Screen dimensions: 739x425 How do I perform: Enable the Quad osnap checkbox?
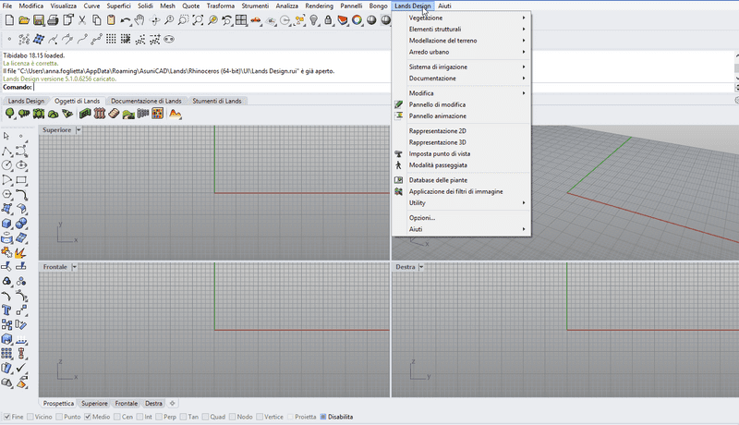tap(205, 417)
